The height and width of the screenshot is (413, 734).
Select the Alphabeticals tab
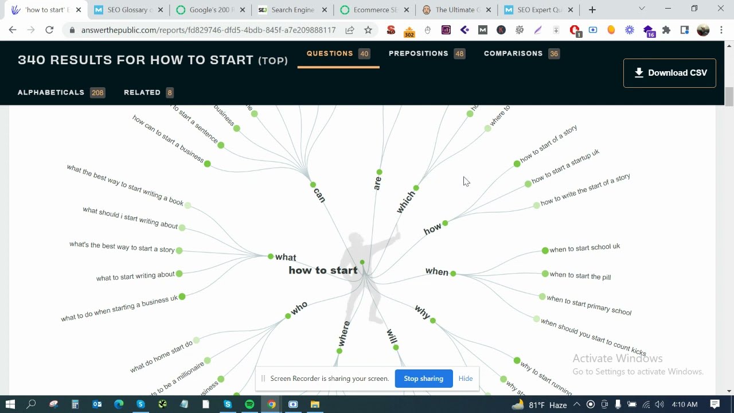click(x=51, y=92)
